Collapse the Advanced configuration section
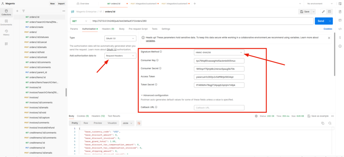Viewport: 344px width, 157px height. pyautogui.click(x=155, y=95)
